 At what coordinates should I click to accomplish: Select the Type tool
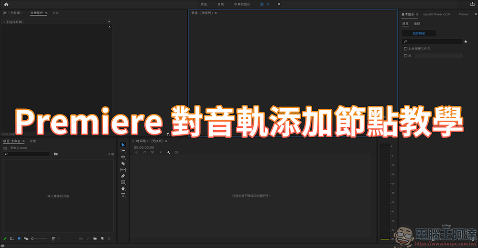click(123, 195)
